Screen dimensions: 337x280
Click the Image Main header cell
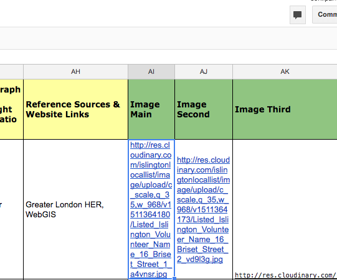(151, 109)
